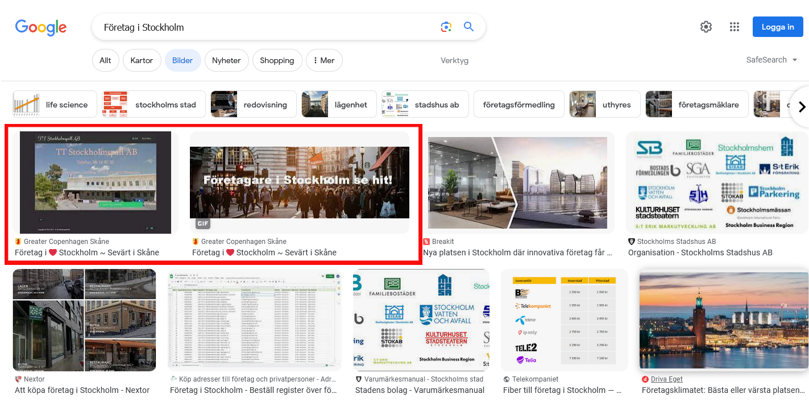Switch to the Kartor tab

pos(142,60)
